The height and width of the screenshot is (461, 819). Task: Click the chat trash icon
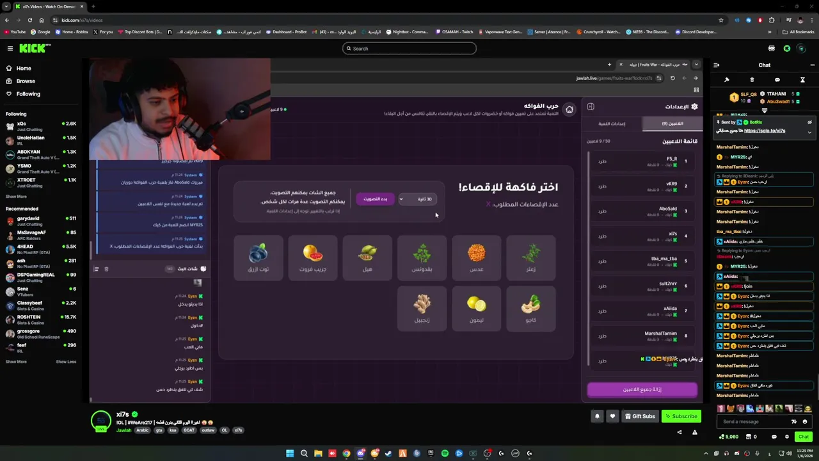752,80
